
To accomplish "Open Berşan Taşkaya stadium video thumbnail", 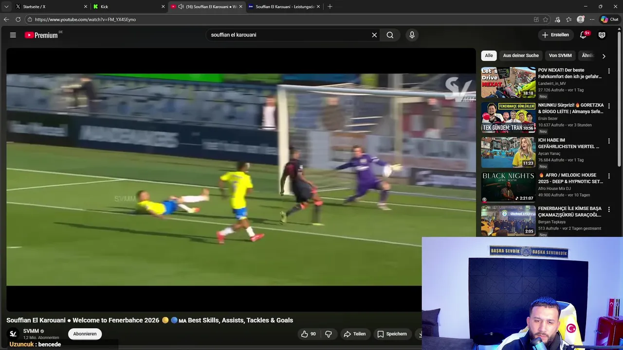I will coord(508,221).
